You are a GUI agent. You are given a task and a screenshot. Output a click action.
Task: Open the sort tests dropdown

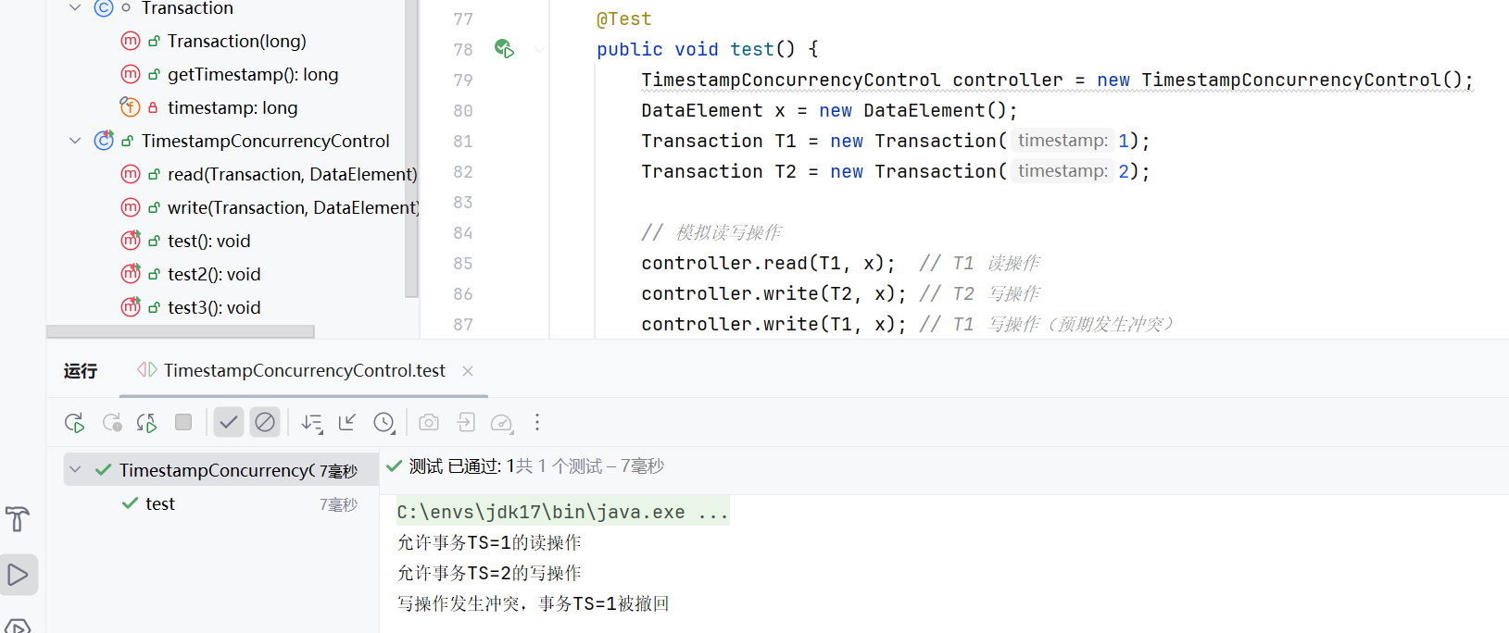pos(311,423)
